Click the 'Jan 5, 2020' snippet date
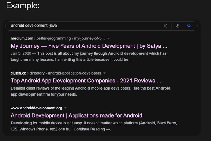Viewport: 211px width, 141px height. click(x=21, y=53)
